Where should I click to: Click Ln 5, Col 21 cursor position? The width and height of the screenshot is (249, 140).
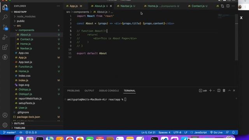[148, 132]
